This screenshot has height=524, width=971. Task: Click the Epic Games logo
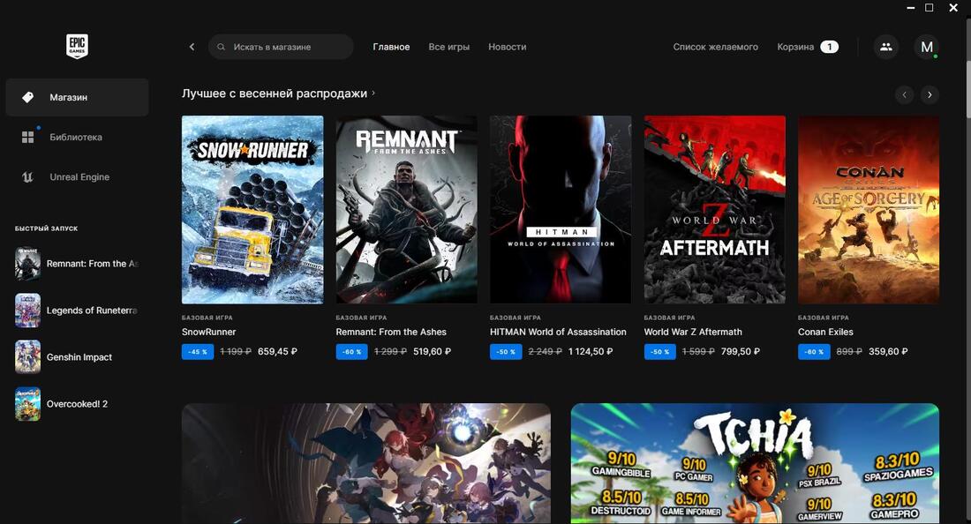tap(77, 47)
